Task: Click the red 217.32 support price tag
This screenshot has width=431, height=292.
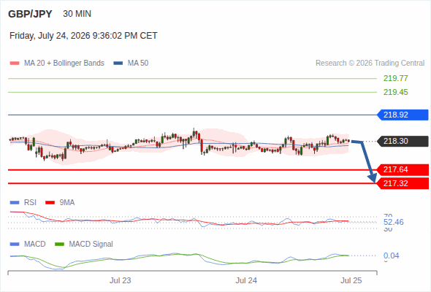Action: 403,183
